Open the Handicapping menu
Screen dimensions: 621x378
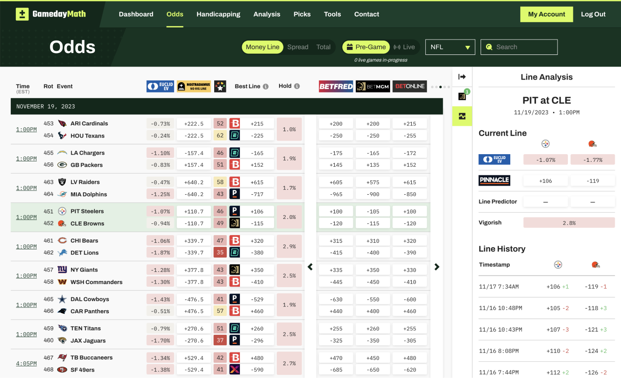point(218,14)
